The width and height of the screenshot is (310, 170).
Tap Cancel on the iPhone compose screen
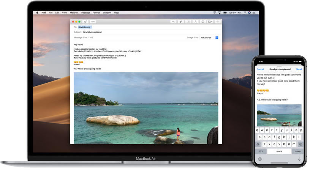pyautogui.click(x=260, y=69)
